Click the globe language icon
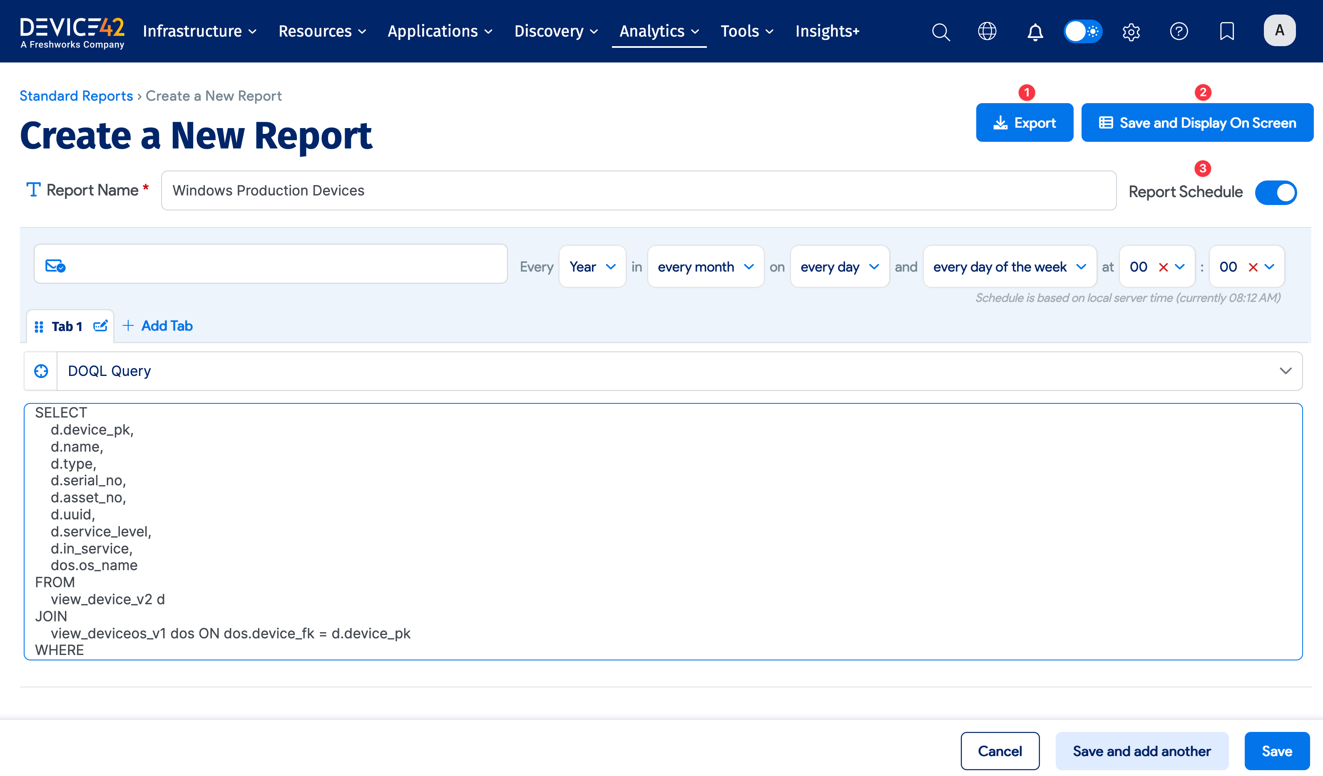This screenshot has height=776, width=1323. (987, 32)
